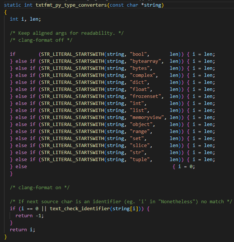This screenshot has height=242, width=234.
Task: Click the "object" string literal
Action: tap(141, 125)
